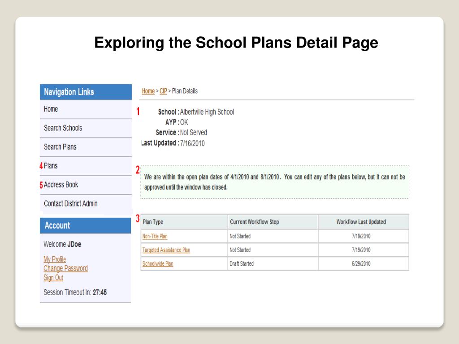Open My Profile account link

tap(55, 259)
